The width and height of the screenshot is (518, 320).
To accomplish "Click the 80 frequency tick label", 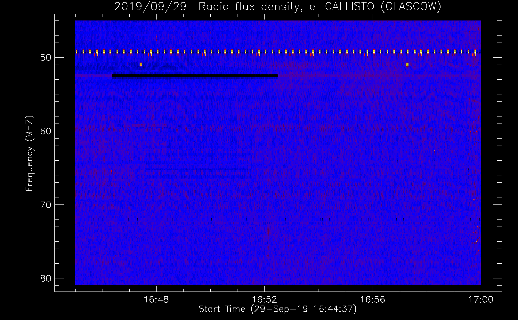I will 46,278.
